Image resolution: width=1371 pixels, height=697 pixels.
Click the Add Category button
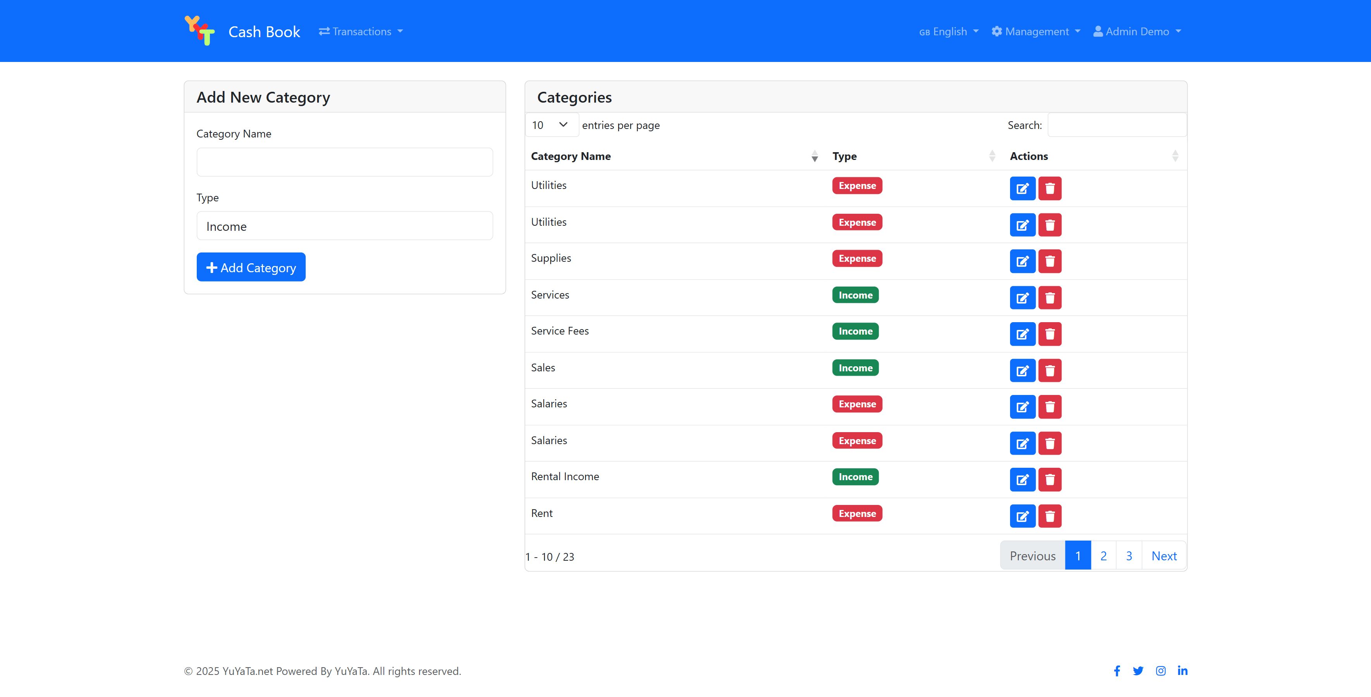click(251, 267)
